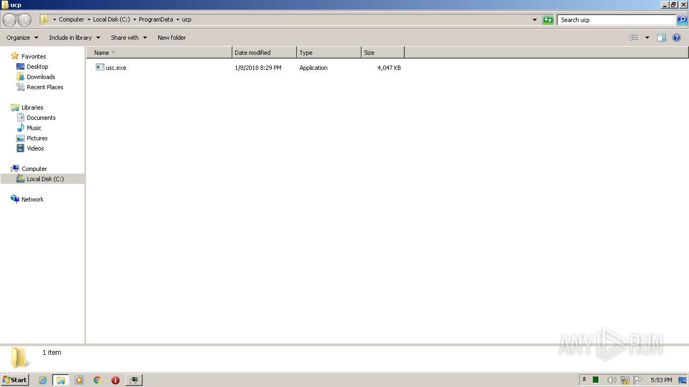Viewport: 689px width, 387px height.
Task: Launch Google Chrome from taskbar
Action: 97,380
